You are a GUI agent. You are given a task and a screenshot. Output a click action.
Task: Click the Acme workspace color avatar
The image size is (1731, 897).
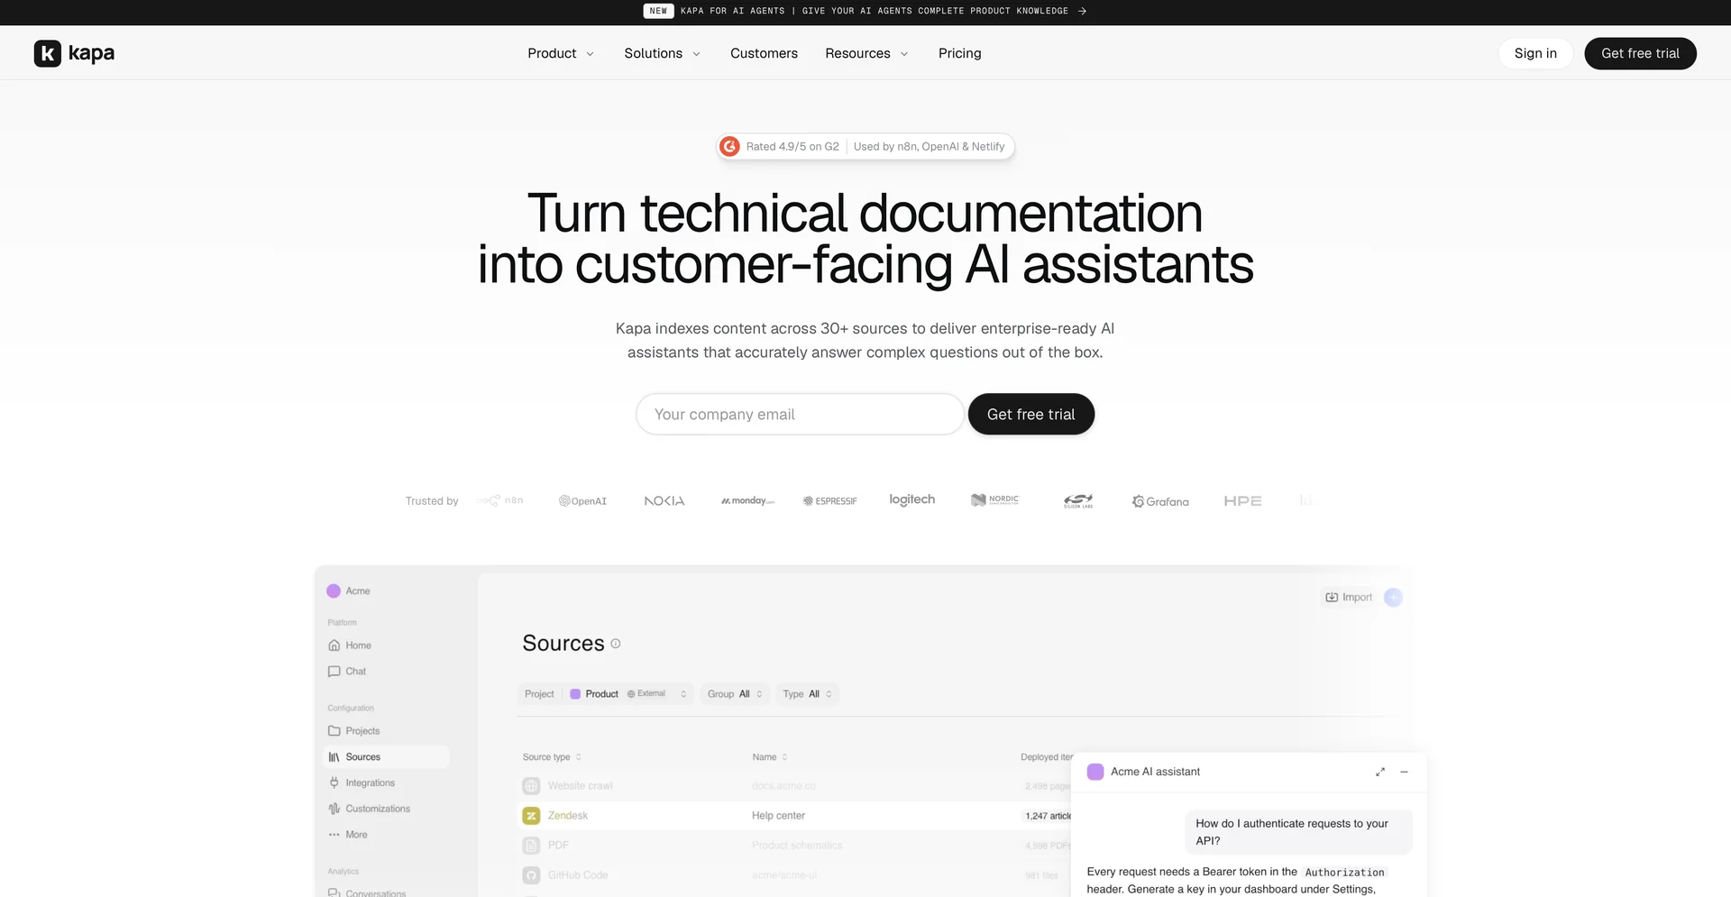click(334, 591)
